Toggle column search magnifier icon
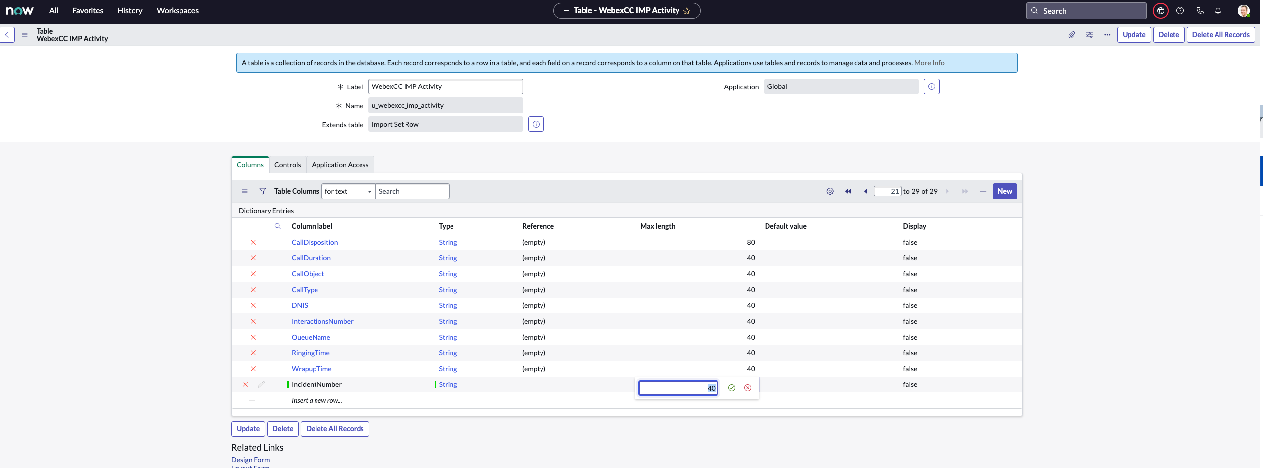1263x468 pixels. [278, 226]
